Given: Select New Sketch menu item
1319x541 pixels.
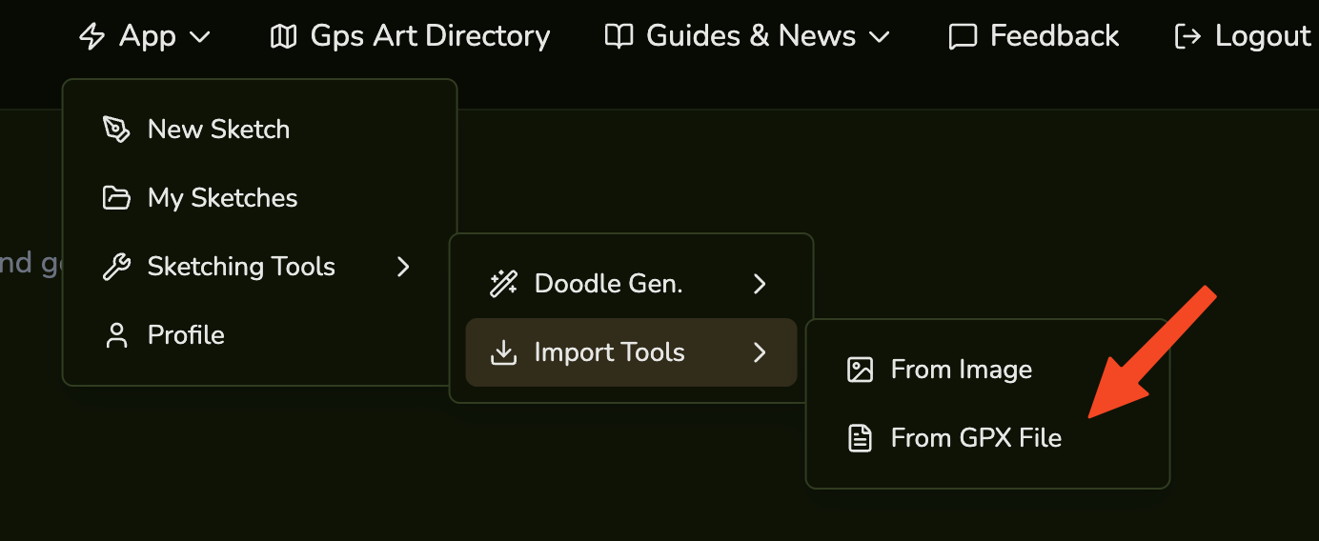Looking at the screenshot, I should 259,130.
